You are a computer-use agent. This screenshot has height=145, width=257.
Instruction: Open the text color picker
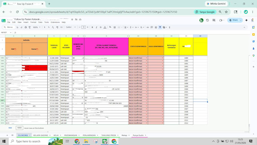click(x=105, y=27)
